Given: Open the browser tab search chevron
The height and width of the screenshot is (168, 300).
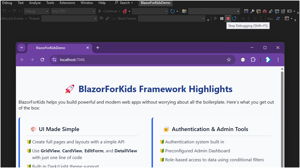Looking at the screenshot, I should 22,48.
